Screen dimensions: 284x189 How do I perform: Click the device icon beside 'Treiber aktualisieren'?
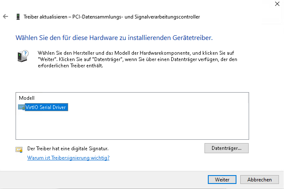point(18,17)
